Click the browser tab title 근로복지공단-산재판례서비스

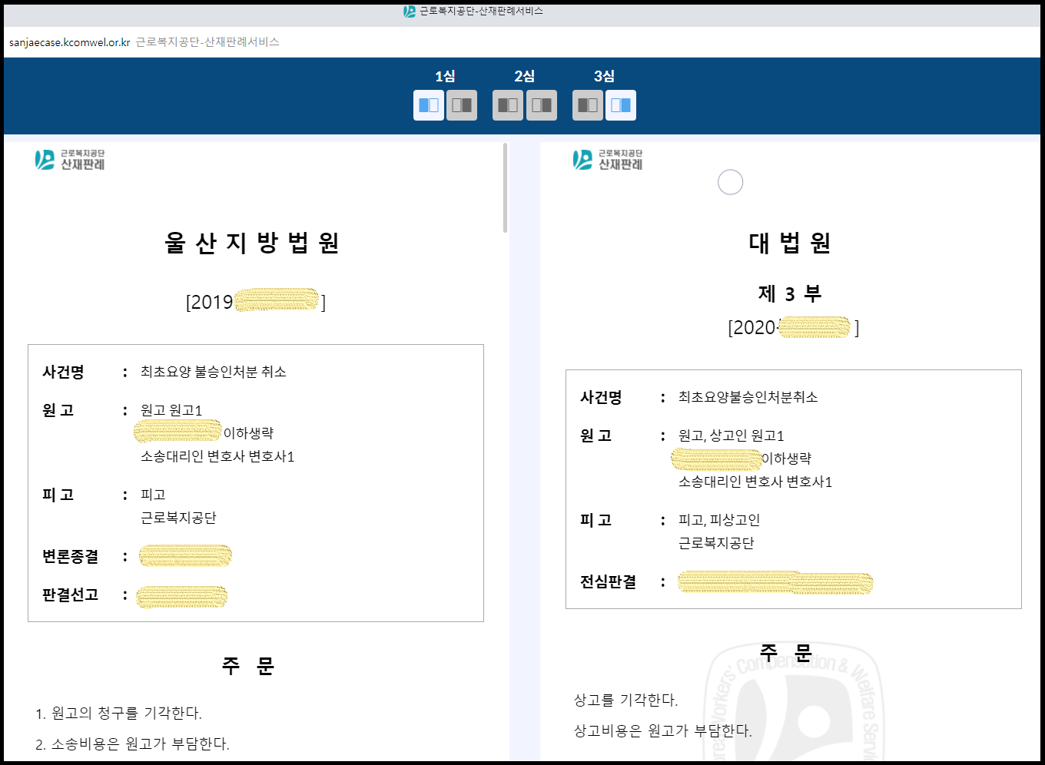(x=481, y=12)
